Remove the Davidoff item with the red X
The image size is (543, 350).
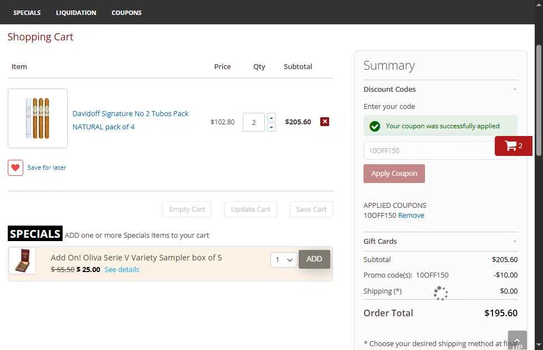(325, 122)
